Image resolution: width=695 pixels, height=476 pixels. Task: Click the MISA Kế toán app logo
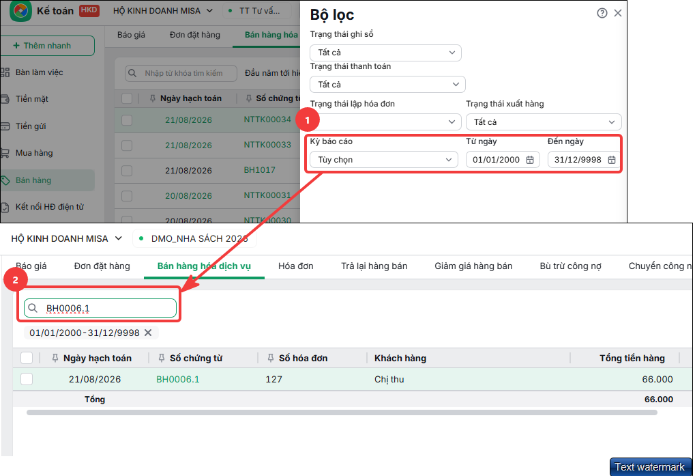(20, 11)
